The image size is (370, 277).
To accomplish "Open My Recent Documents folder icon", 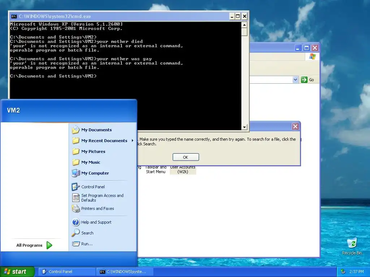I will pos(76,141).
